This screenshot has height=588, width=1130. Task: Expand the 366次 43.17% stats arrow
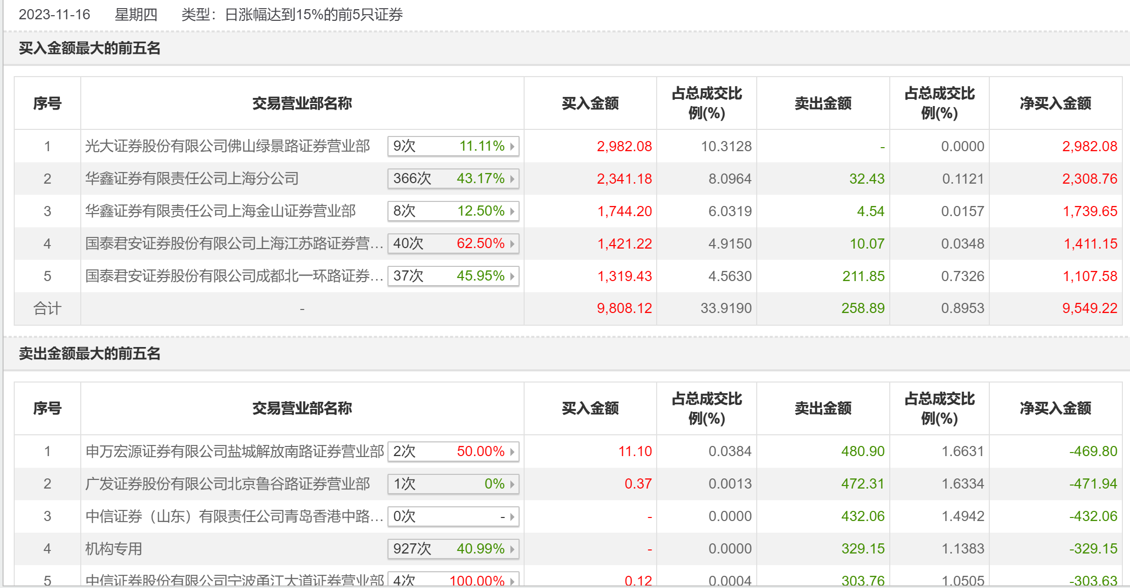pyautogui.click(x=512, y=179)
